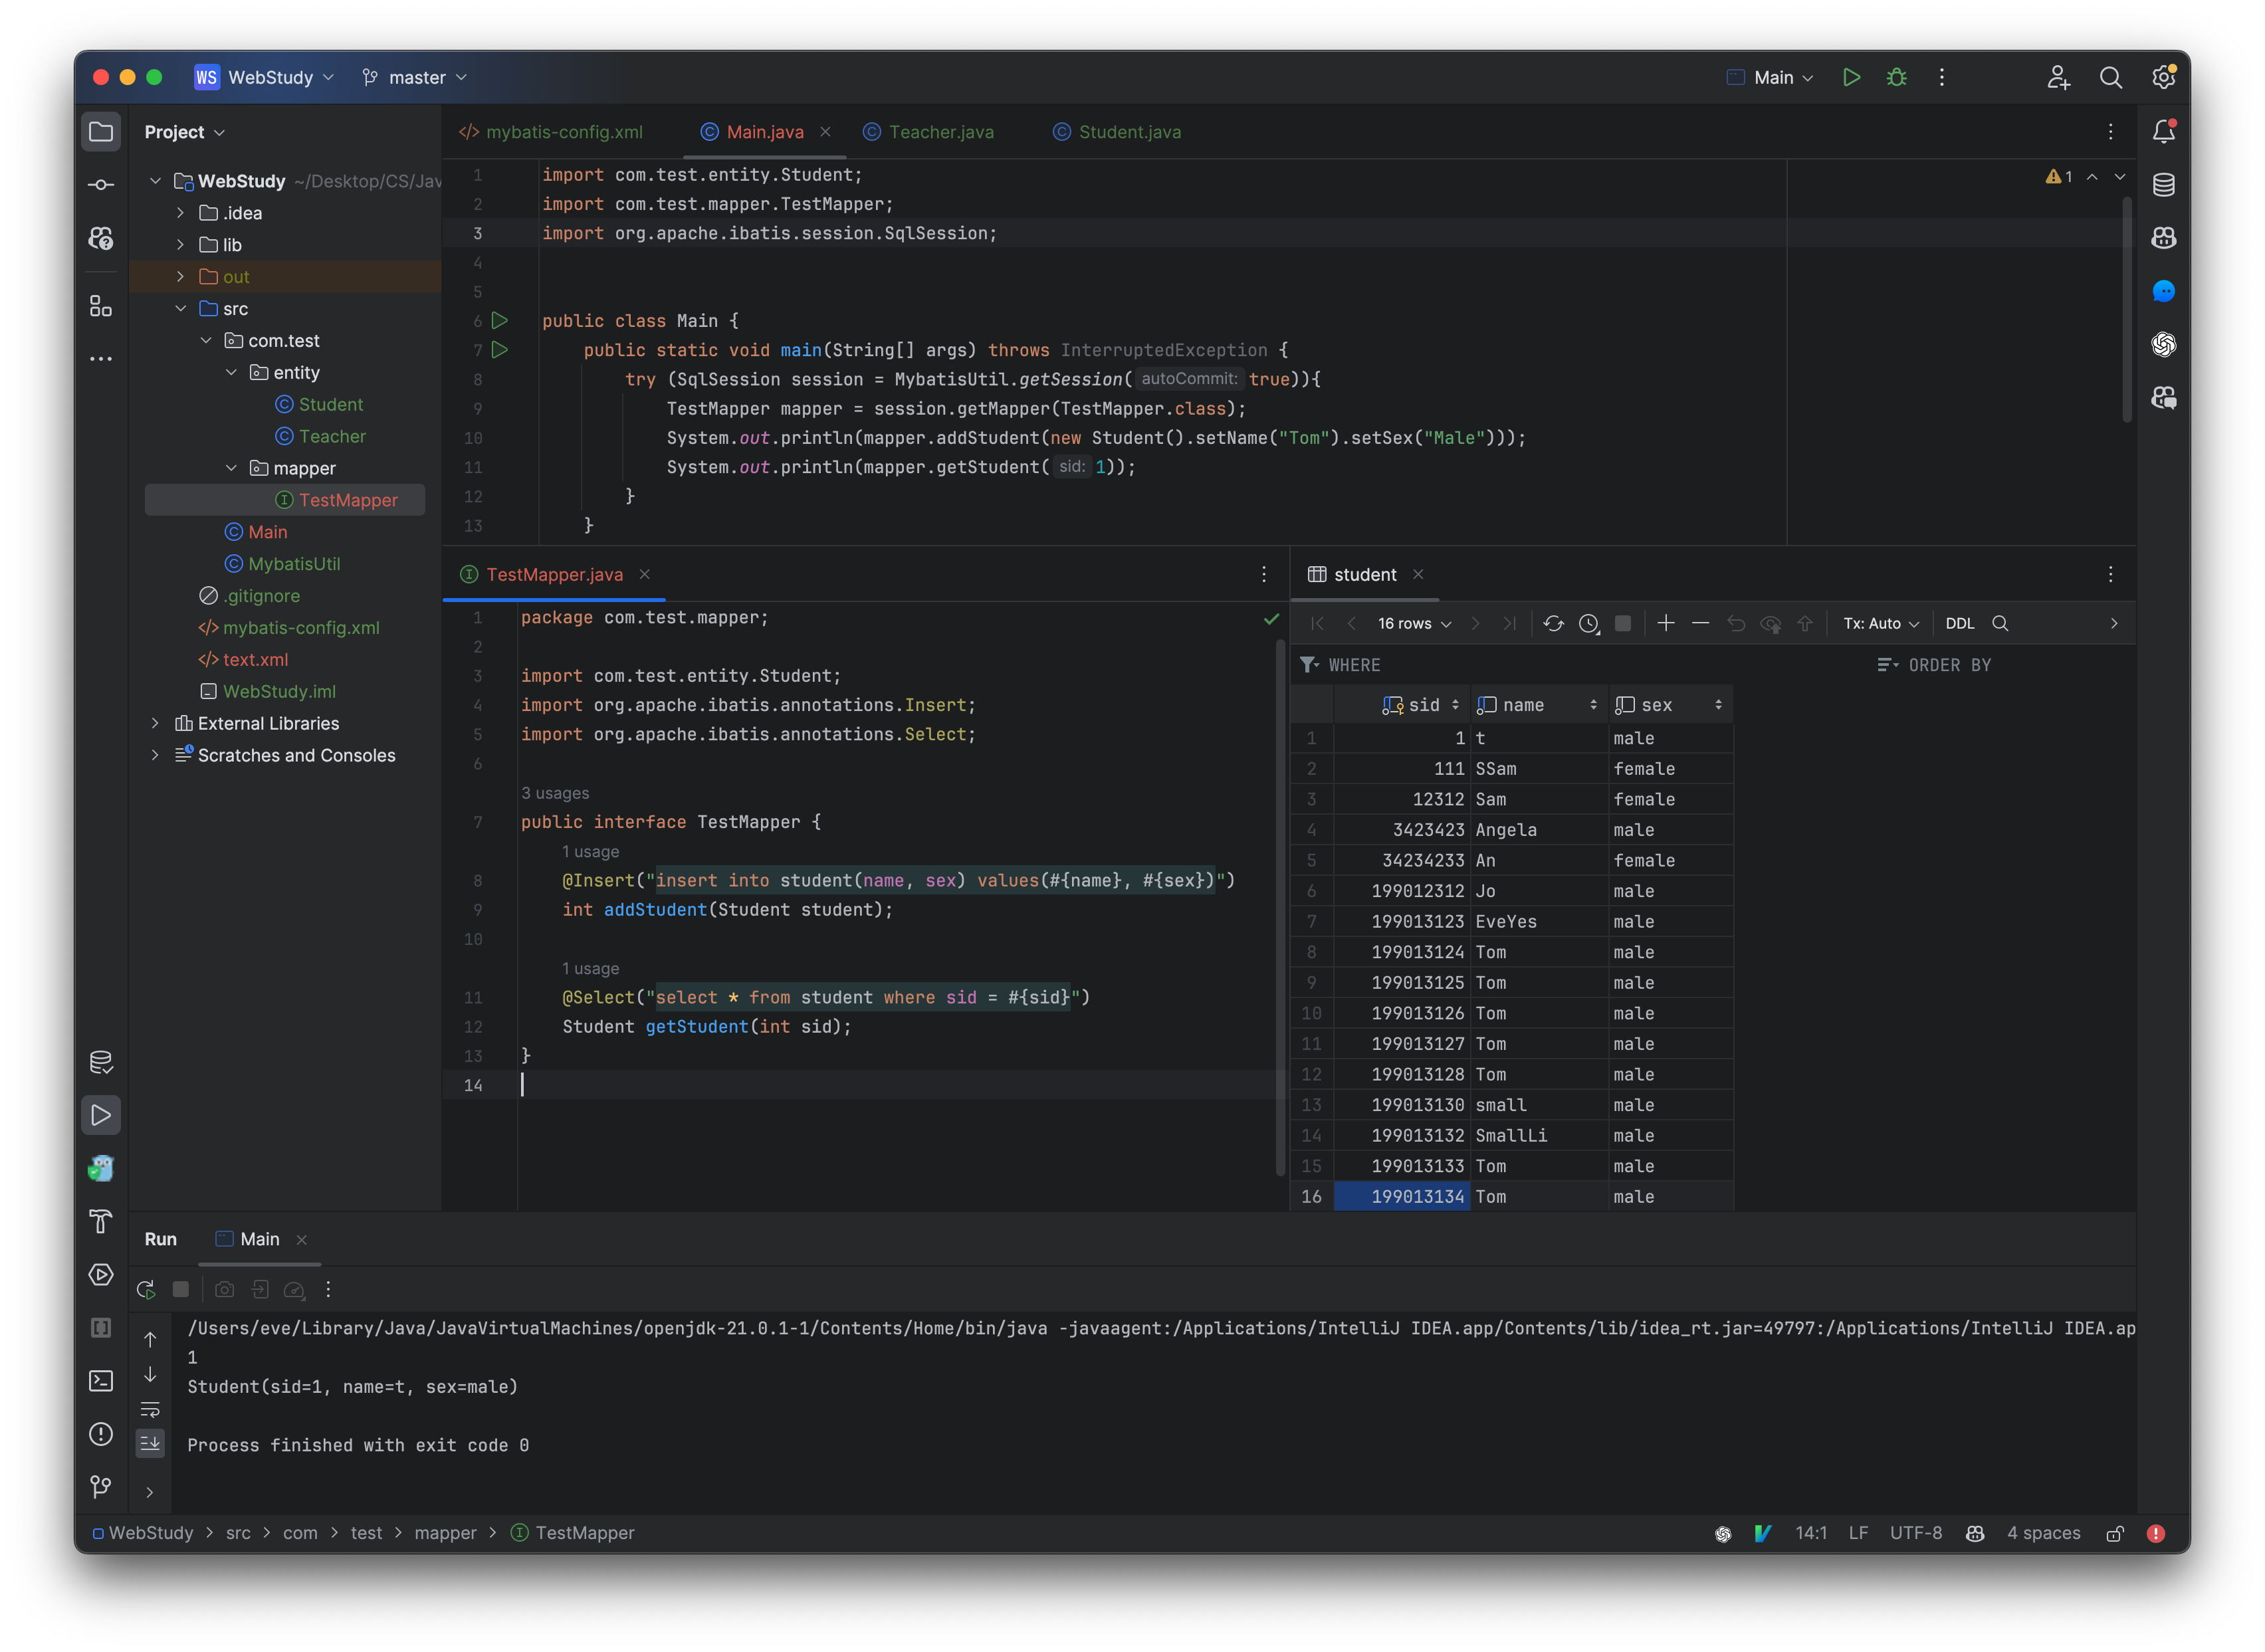Refresh the student table with the reload icon
The image size is (2265, 1652).
[1554, 623]
